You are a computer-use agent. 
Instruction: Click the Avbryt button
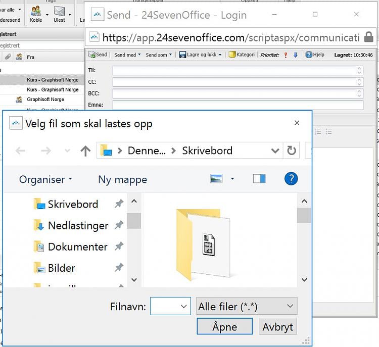[x=278, y=326]
